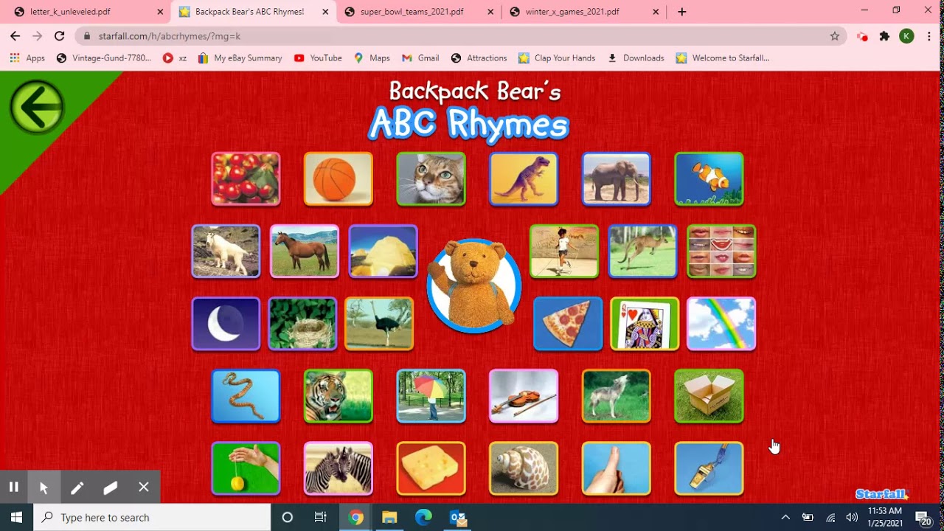Reload the Starfall page
This screenshot has width=944, height=531.
[59, 35]
